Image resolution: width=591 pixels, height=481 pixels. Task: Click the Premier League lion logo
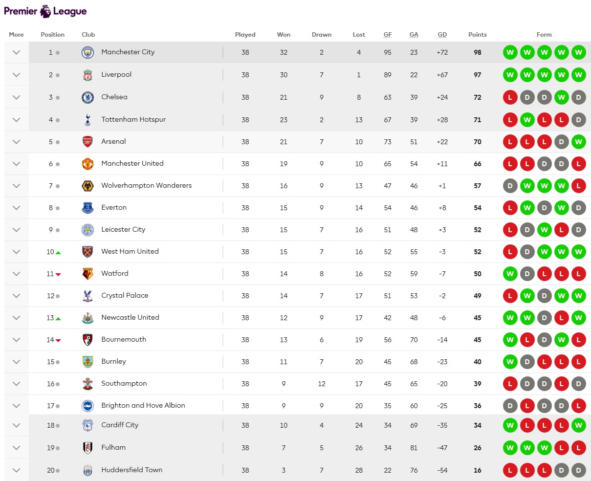point(45,11)
